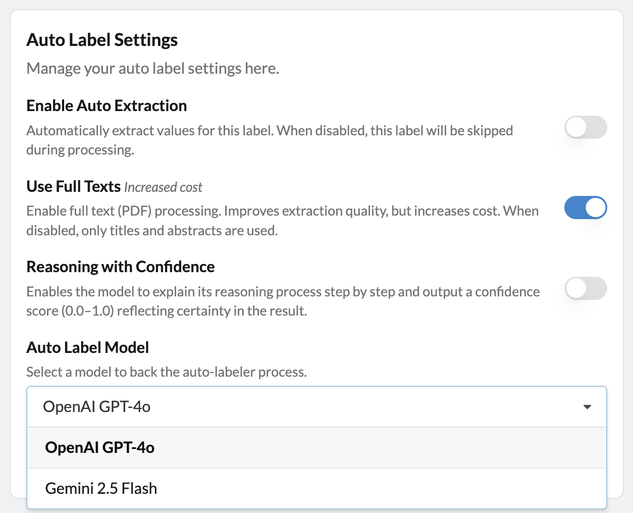Image resolution: width=633 pixels, height=513 pixels.
Task: Click the knob of Reasoning with Confidence switch
Action: point(575,288)
